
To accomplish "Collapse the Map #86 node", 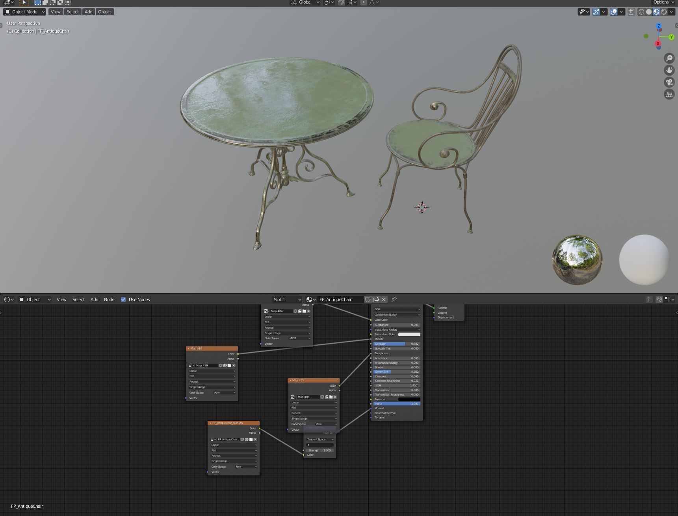I will click(x=189, y=349).
